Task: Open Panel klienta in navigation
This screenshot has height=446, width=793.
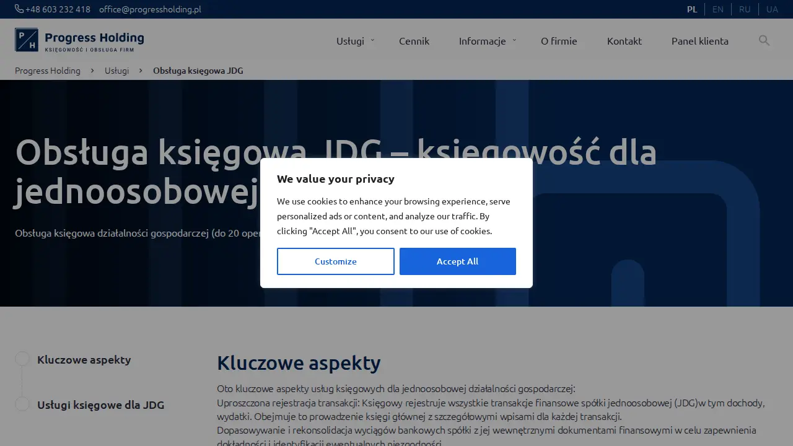Action: click(x=700, y=41)
